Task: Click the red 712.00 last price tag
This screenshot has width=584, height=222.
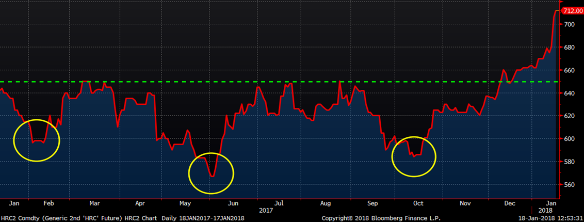Action: point(572,10)
